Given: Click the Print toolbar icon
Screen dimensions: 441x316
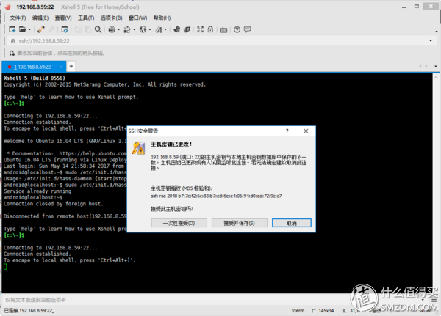Looking at the screenshot, I should click(112, 29).
